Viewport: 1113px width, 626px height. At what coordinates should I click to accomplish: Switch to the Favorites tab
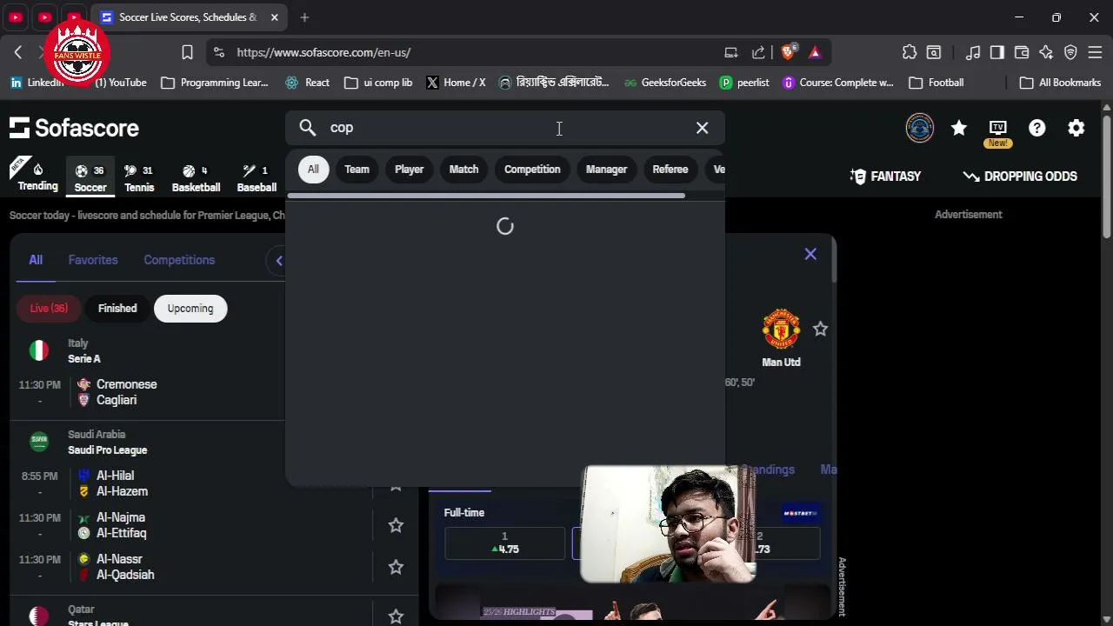click(93, 260)
